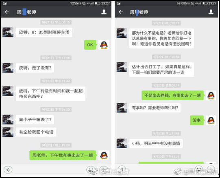Viewport: 220px width, 178px height.
Task: Tap penguin avatar beside 没事 message
Action: pos(211,120)
